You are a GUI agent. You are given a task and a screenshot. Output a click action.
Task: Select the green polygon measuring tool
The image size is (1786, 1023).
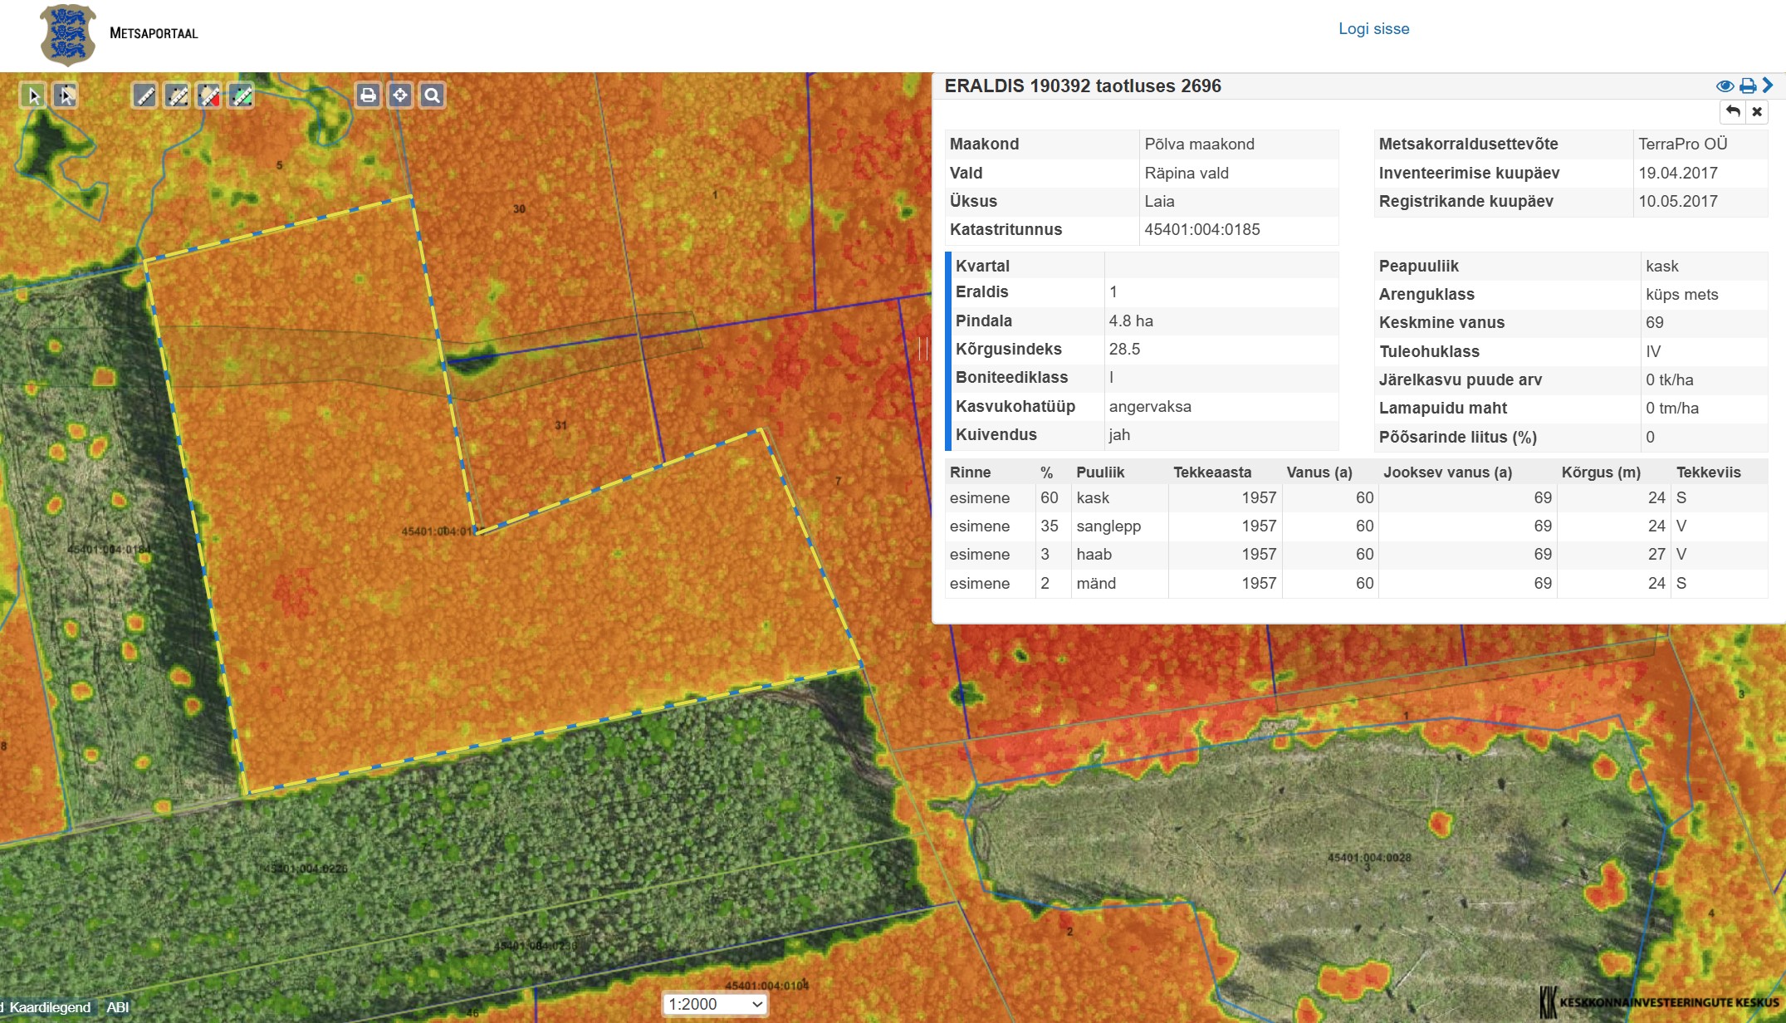tap(242, 95)
